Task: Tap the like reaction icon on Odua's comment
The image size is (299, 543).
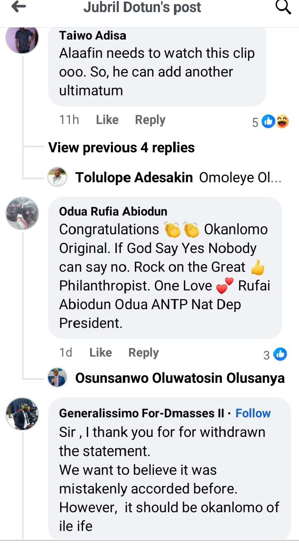Action: point(280,354)
